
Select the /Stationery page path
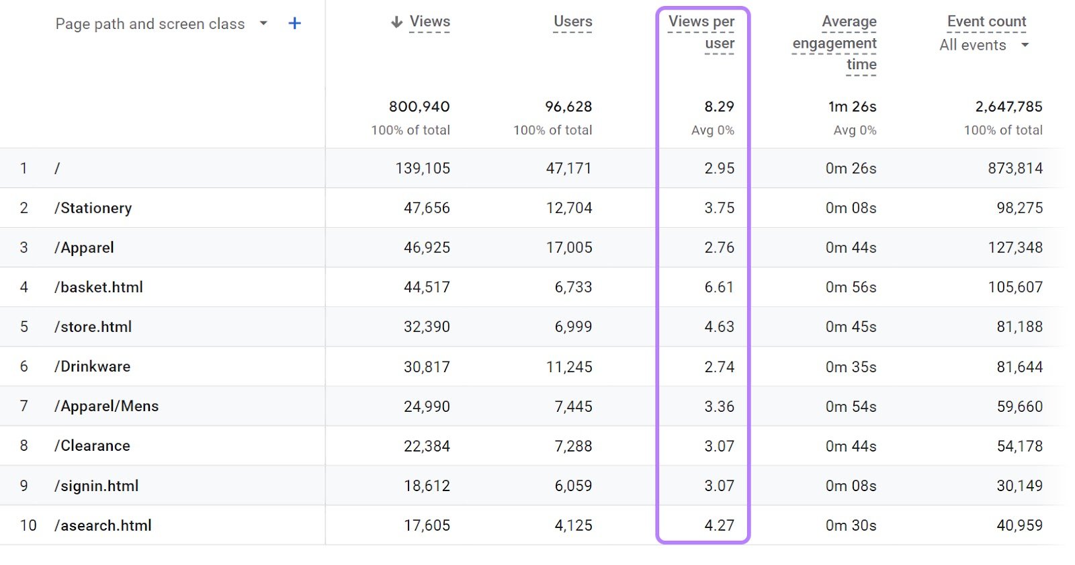point(93,208)
